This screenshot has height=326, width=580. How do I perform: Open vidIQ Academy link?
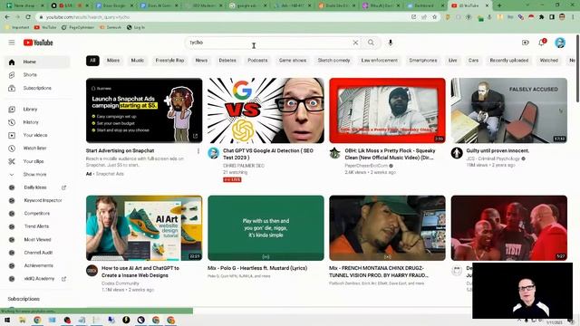coord(37,278)
